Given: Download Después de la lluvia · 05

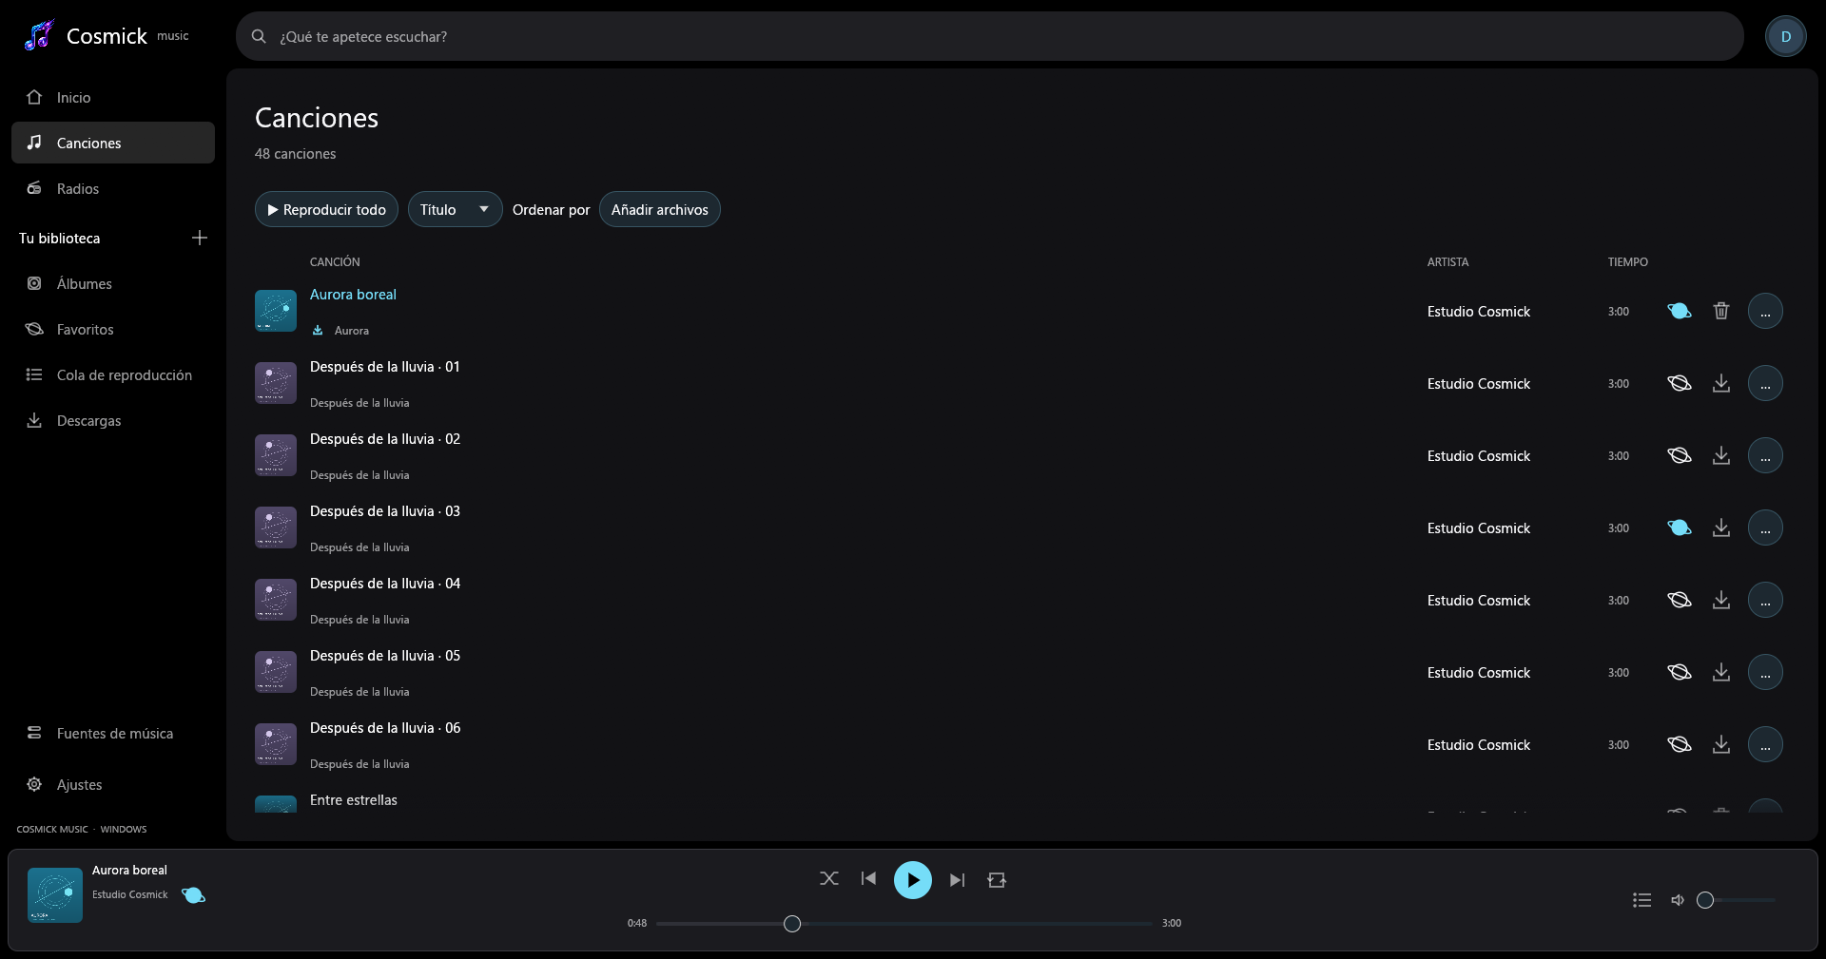Looking at the screenshot, I should [1721, 672].
